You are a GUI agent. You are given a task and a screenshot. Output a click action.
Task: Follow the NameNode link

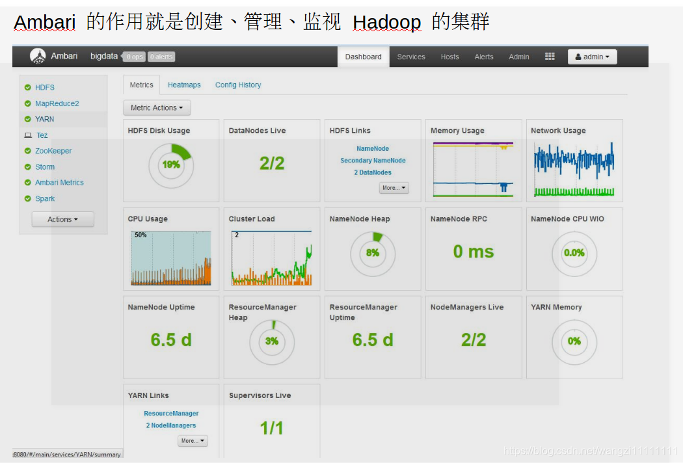click(373, 148)
